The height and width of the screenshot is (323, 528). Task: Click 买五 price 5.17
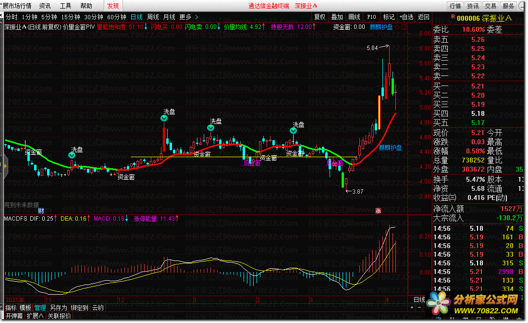pyautogui.click(x=478, y=123)
